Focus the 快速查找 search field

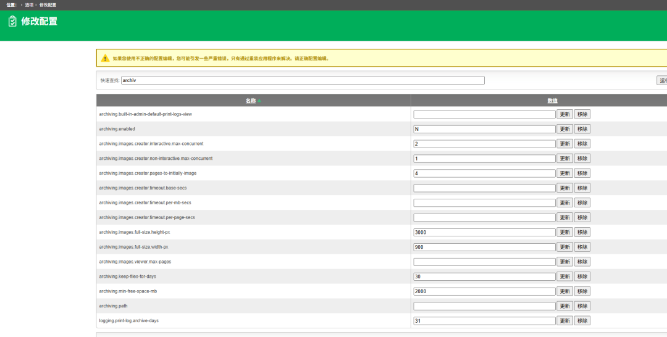point(303,80)
